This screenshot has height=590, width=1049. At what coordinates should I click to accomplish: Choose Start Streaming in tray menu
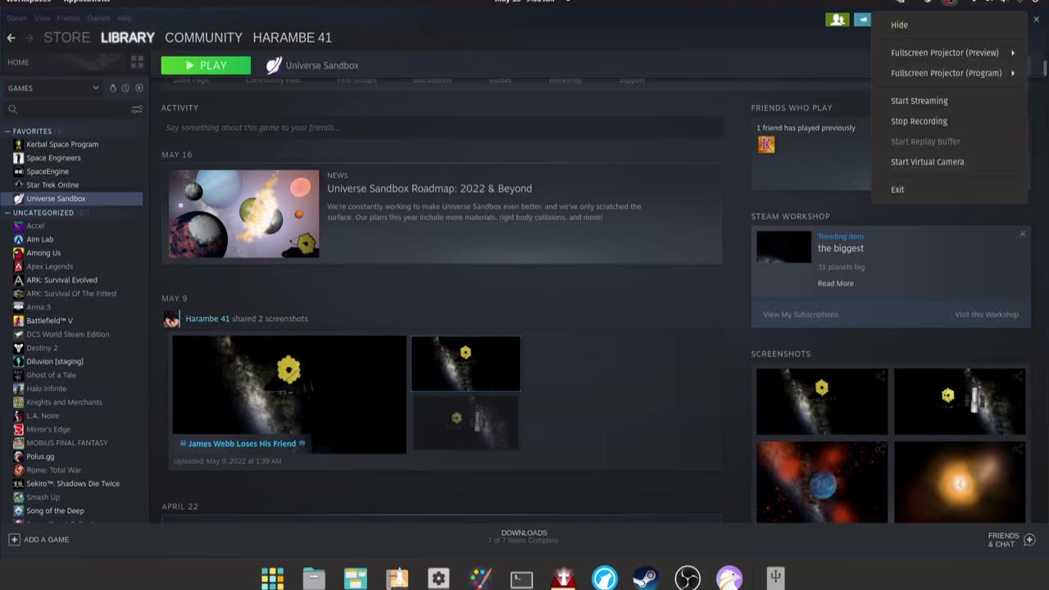point(949,101)
